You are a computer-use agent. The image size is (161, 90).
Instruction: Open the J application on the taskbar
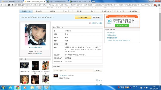coord(40,88)
